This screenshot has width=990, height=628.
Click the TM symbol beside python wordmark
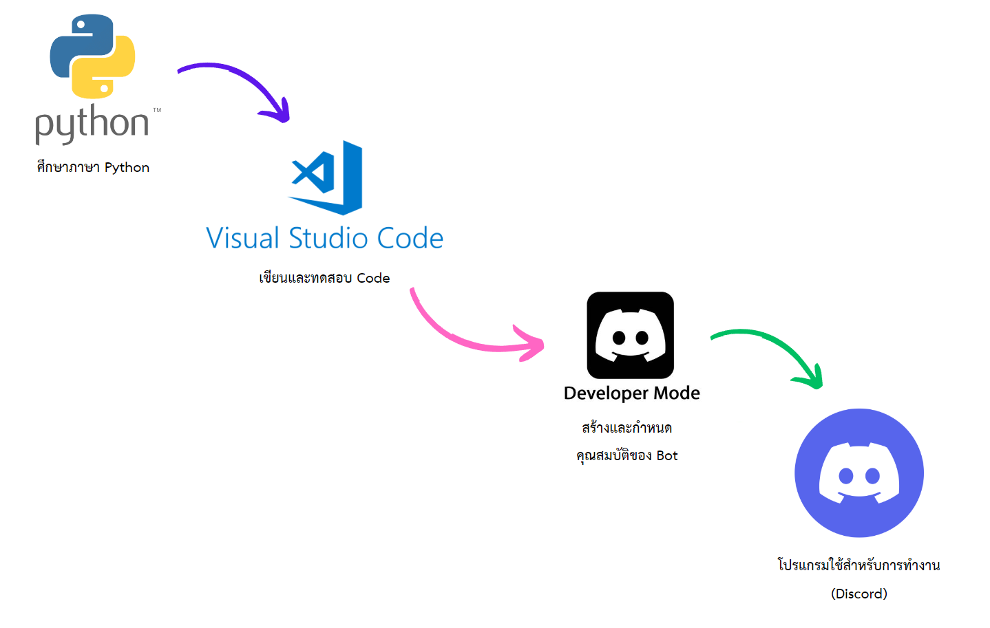[156, 109]
